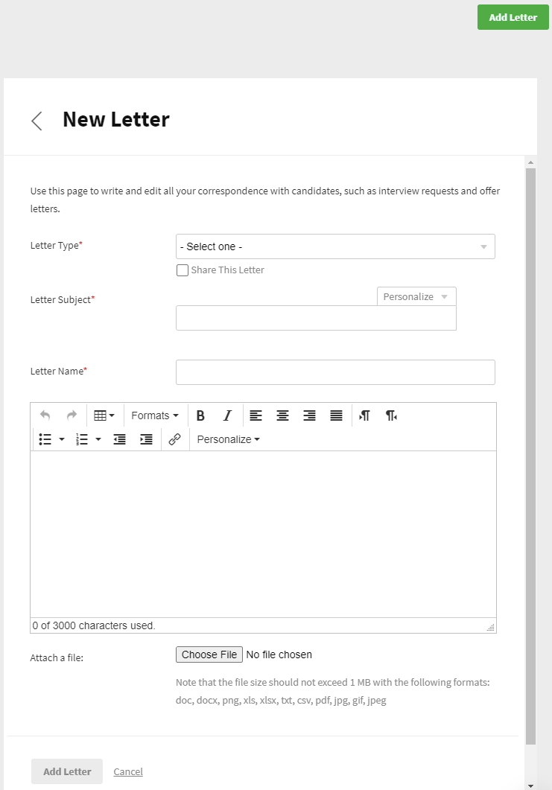Screen dimensions: 552x790
Task: Expand the Formats menu in the editor
Action: tap(155, 415)
